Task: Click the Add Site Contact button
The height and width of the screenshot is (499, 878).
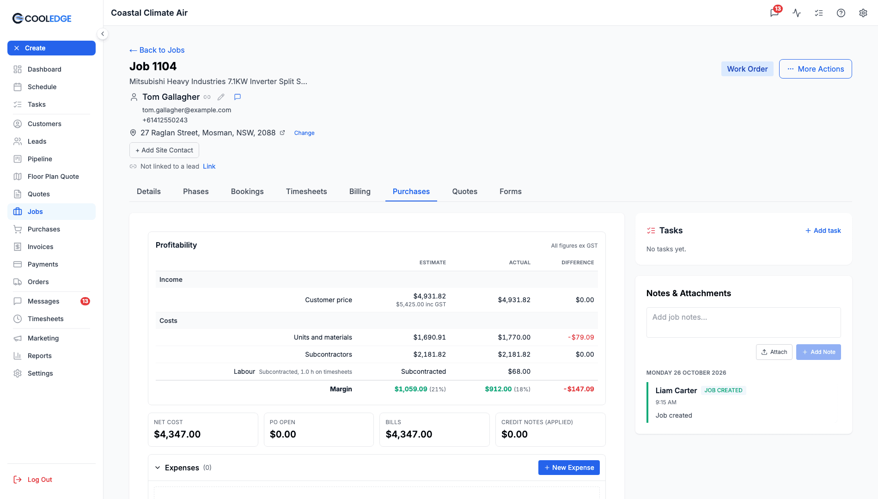Action: [x=164, y=150]
